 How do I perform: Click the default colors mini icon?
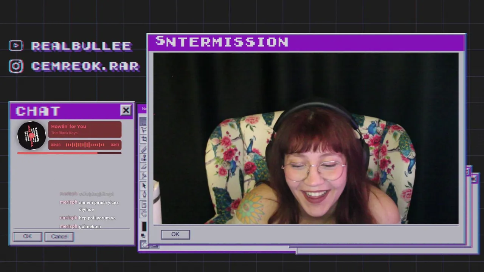tap(143, 235)
